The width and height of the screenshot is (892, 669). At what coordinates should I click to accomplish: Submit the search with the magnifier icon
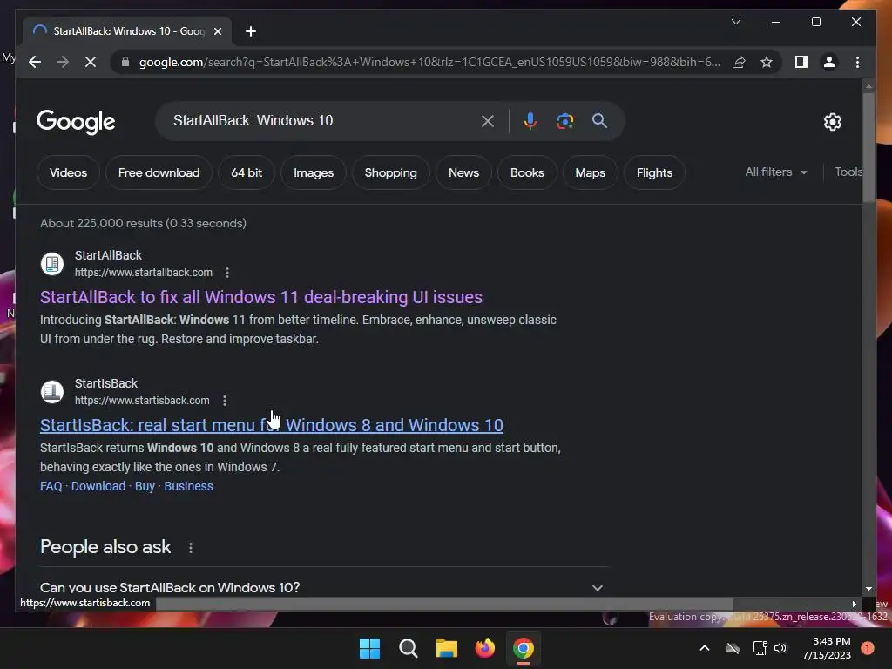pyautogui.click(x=599, y=120)
